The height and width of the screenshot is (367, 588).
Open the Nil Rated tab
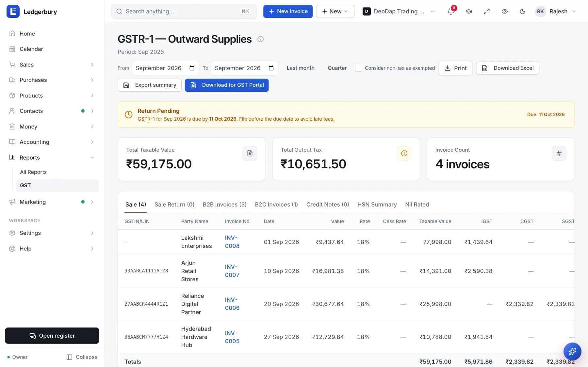pos(417,205)
